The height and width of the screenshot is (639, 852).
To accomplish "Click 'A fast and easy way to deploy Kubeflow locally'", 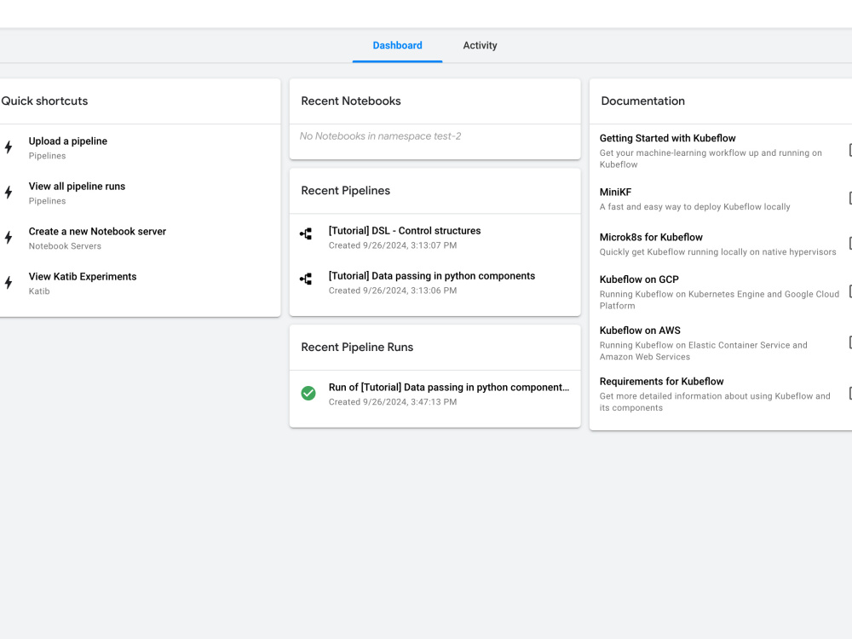I will tap(695, 207).
